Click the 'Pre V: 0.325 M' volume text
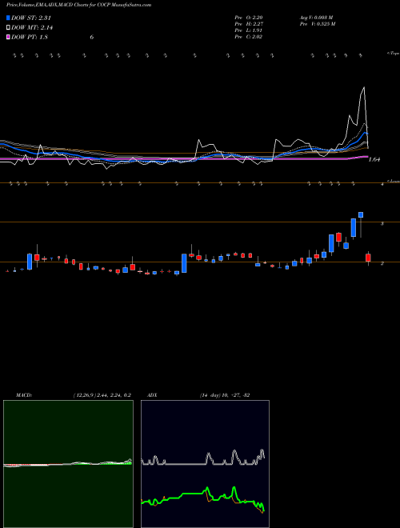 317,24
